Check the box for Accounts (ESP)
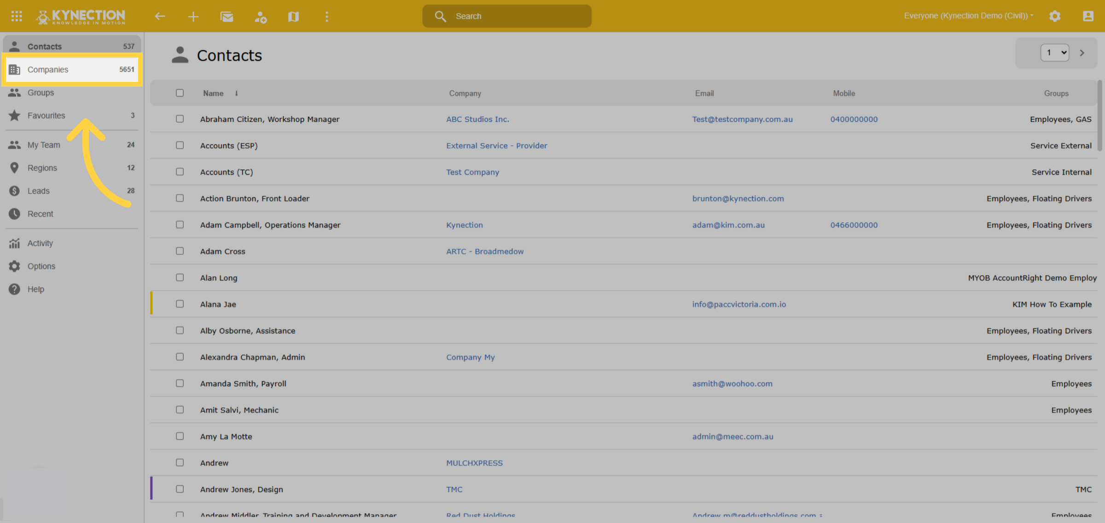The width and height of the screenshot is (1105, 523). (180, 145)
